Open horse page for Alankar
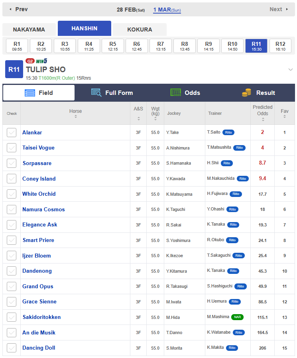Screen dimensions: 297x358 pyautogui.click(x=32, y=132)
